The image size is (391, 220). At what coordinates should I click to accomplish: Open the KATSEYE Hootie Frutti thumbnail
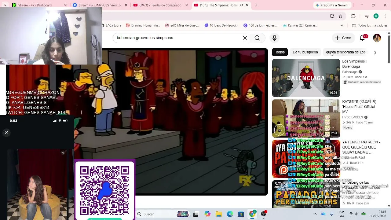306,119
